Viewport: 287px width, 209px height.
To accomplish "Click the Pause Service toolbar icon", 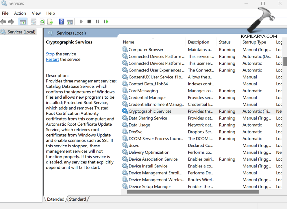I will 98,22.
